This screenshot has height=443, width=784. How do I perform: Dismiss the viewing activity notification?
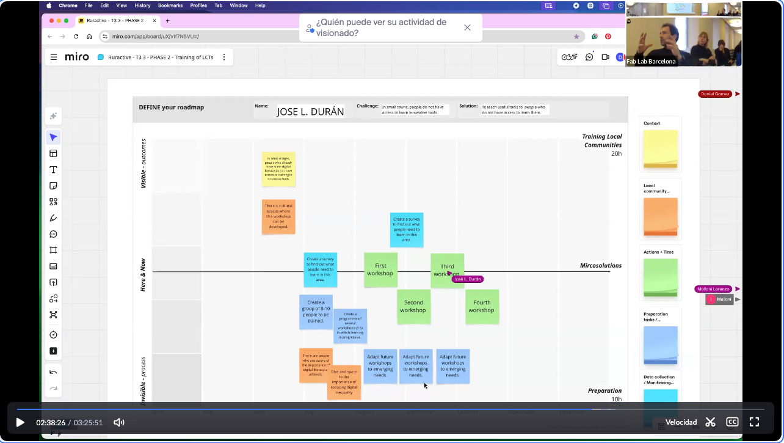click(467, 27)
